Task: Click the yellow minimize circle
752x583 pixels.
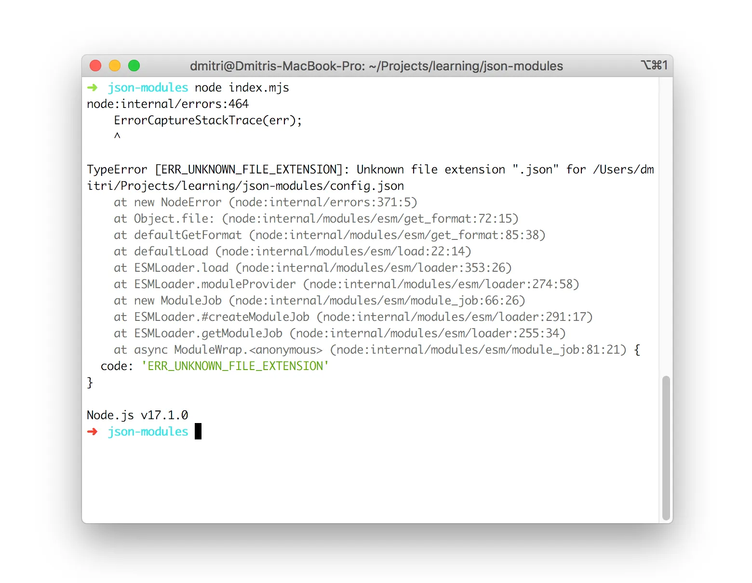Action: (x=115, y=66)
